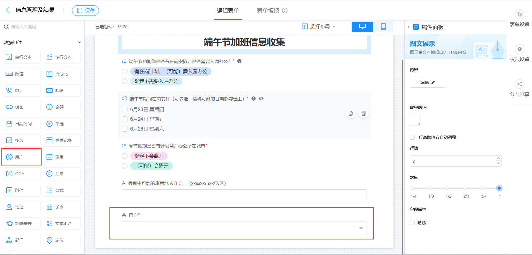Switch preview to mobile view
The height and width of the screenshot is (255, 532).
pyautogui.click(x=383, y=27)
